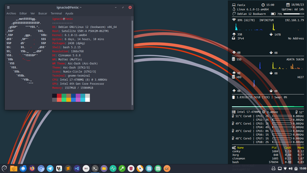Click the Shell: bash 5.2.15 line
The height and width of the screenshot is (173, 307).
click(66, 47)
